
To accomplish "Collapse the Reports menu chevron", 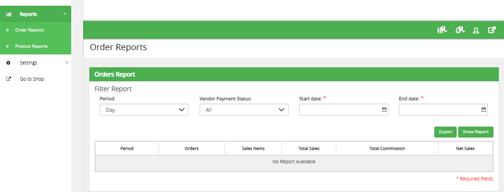I will tap(65, 14).
